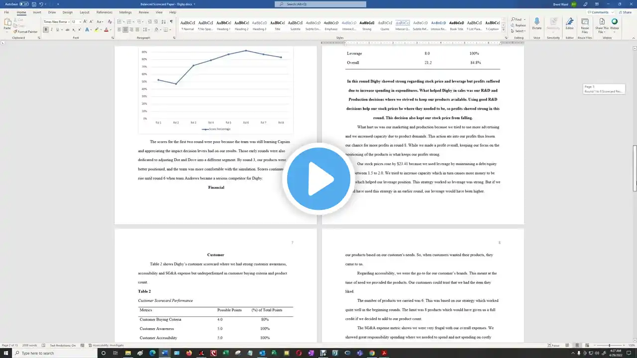Screen dimensions: 637x358
Task: Open the Comments pane button
Action: pyautogui.click(x=600, y=12)
